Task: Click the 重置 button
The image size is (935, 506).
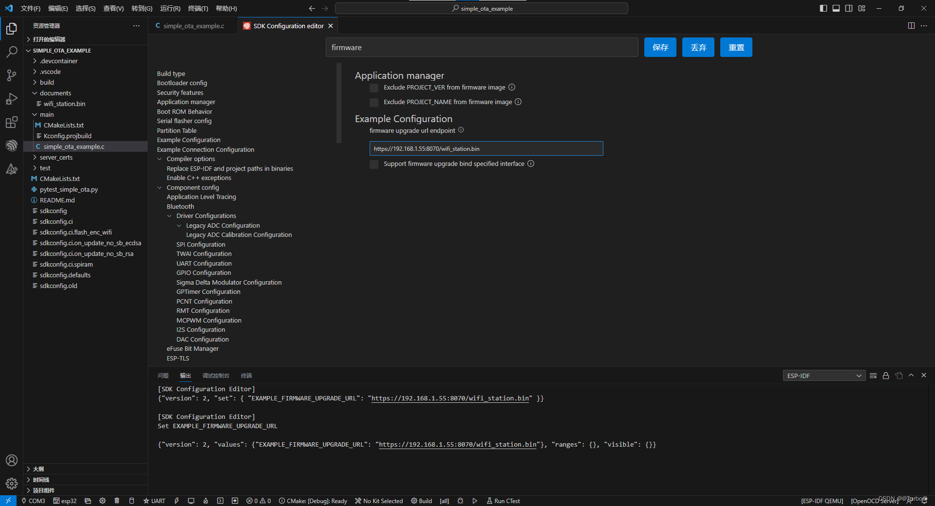Action: [736, 47]
